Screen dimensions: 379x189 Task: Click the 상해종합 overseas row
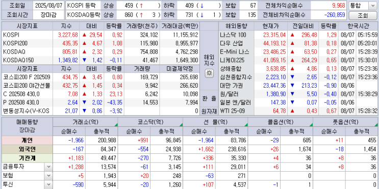pos(298,69)
